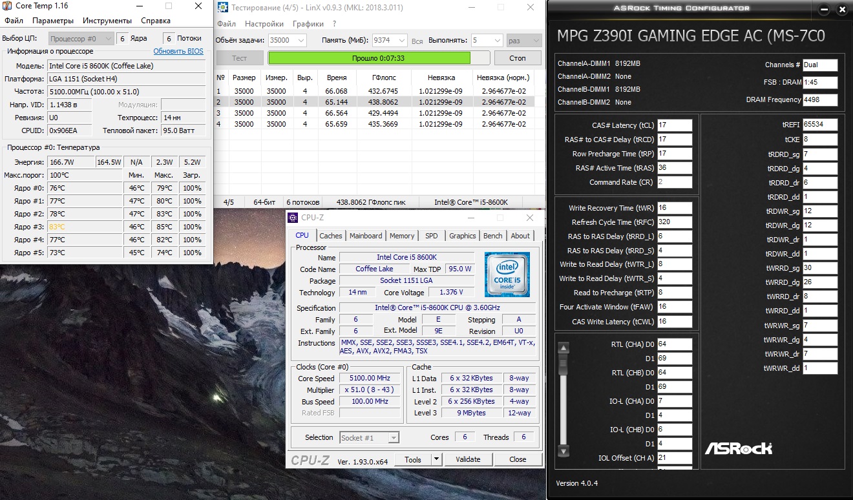This screenshot has width=853, height=500.
Task: Click the Core Voltage value in CPU-Z
Action: [451, 293]
